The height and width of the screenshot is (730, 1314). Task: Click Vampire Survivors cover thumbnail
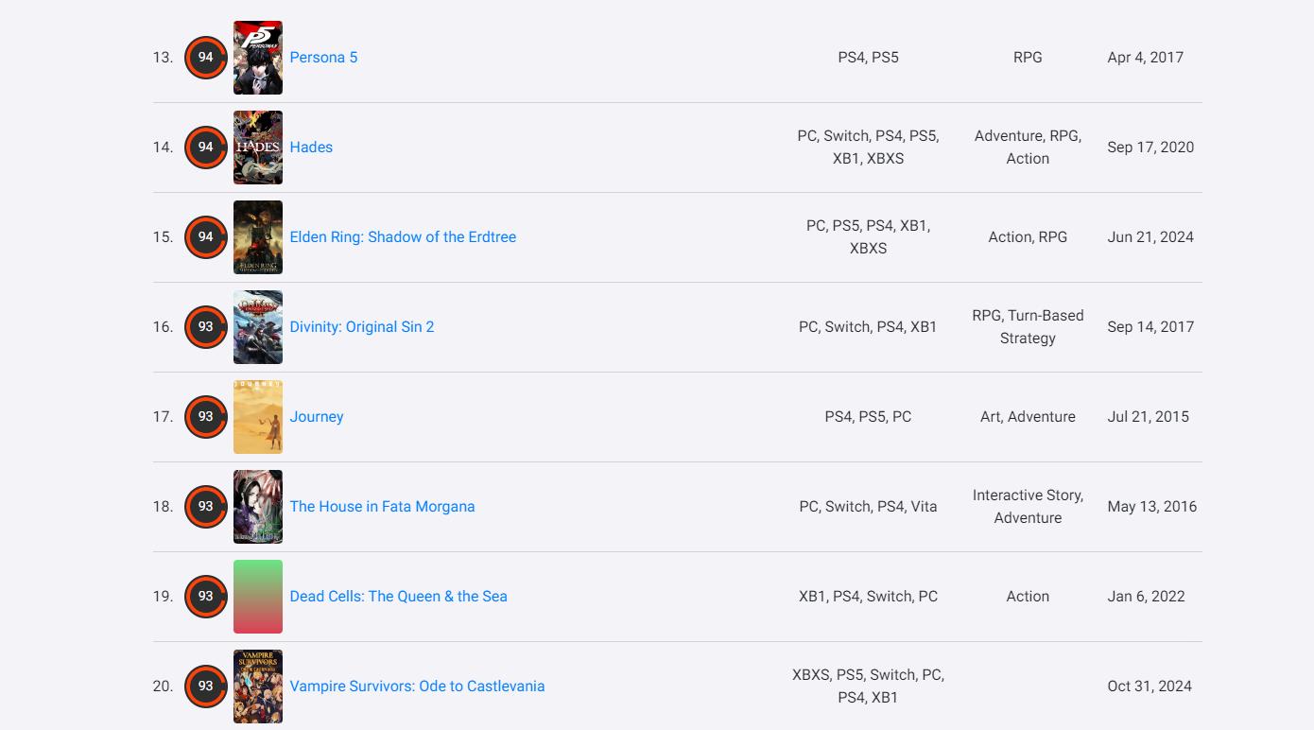coord(258,687)
